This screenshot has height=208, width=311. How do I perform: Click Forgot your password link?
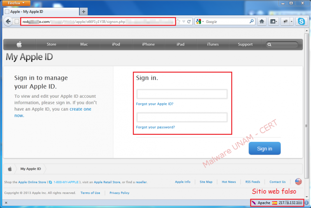coord(155,127)
